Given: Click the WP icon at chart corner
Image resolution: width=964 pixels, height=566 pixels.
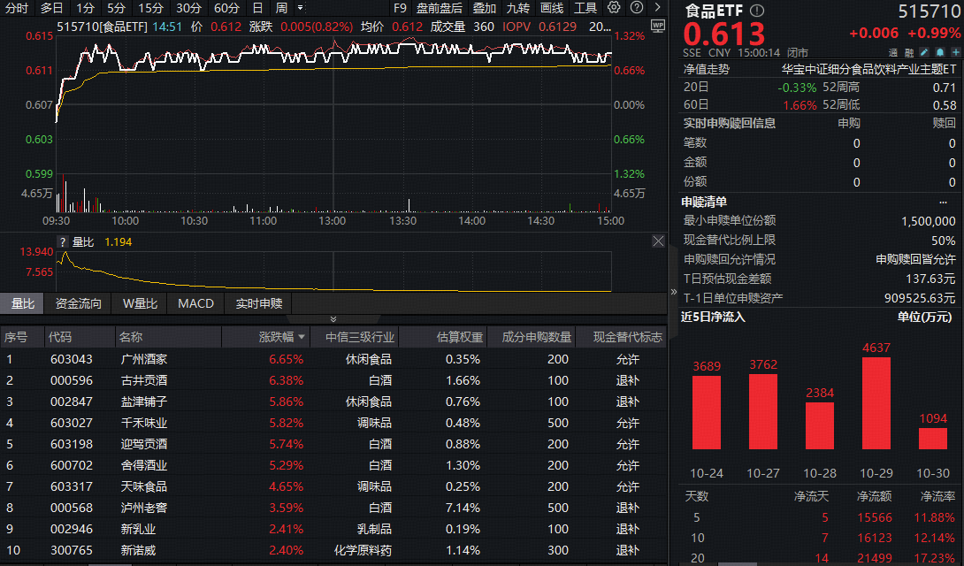Looking at the screenshot, I should (656, 27).
